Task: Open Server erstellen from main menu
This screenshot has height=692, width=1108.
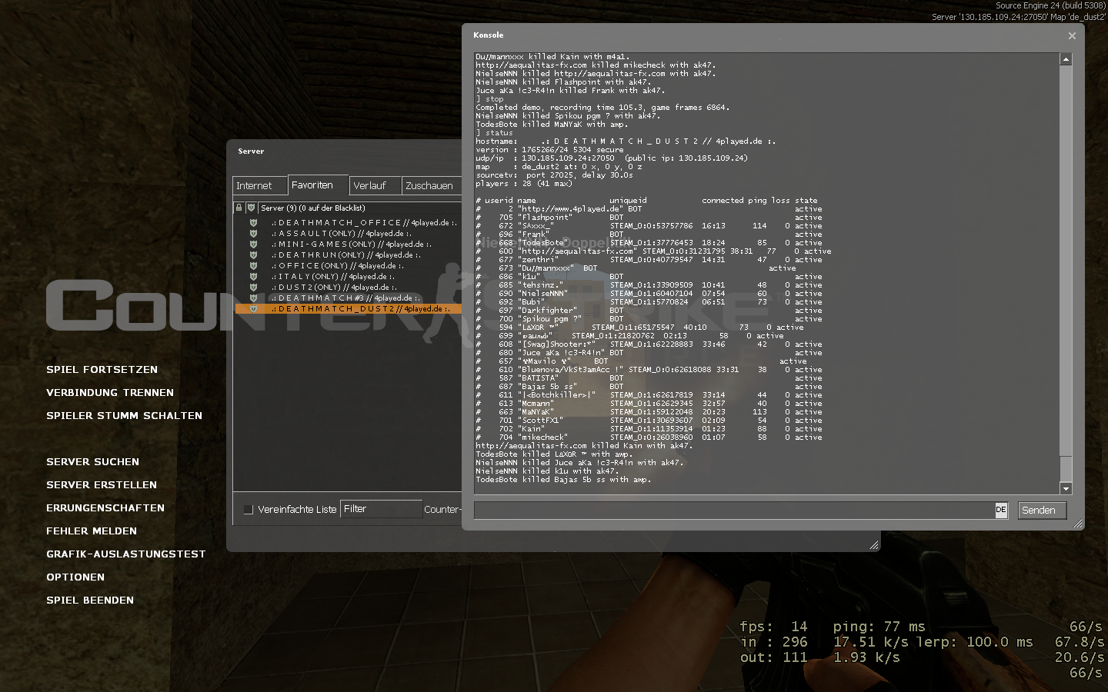Action: (x=102, y=485)
